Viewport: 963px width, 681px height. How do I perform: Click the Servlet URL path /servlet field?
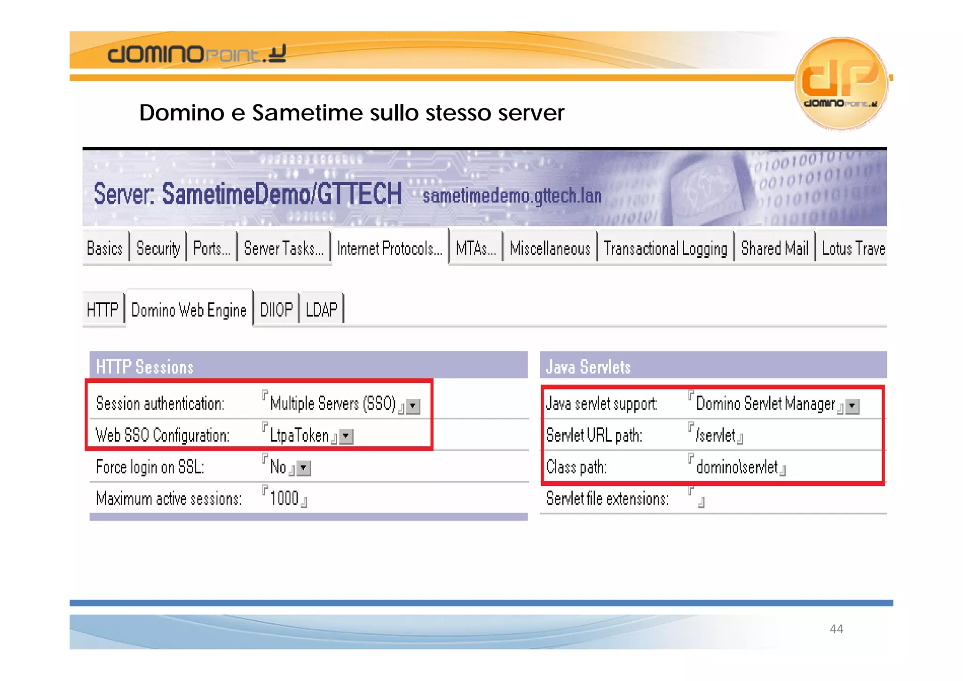[715, 435]
